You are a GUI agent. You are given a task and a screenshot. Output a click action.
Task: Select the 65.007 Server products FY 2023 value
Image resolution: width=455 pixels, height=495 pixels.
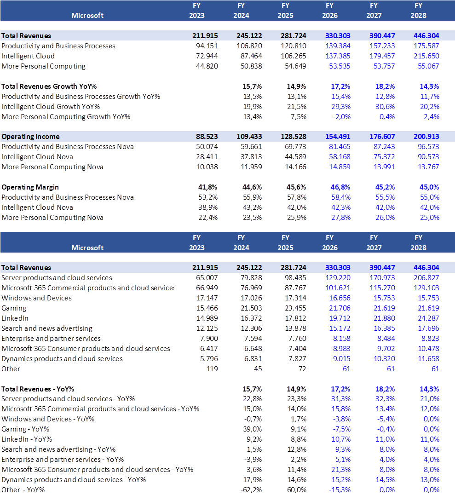(207, 278)
